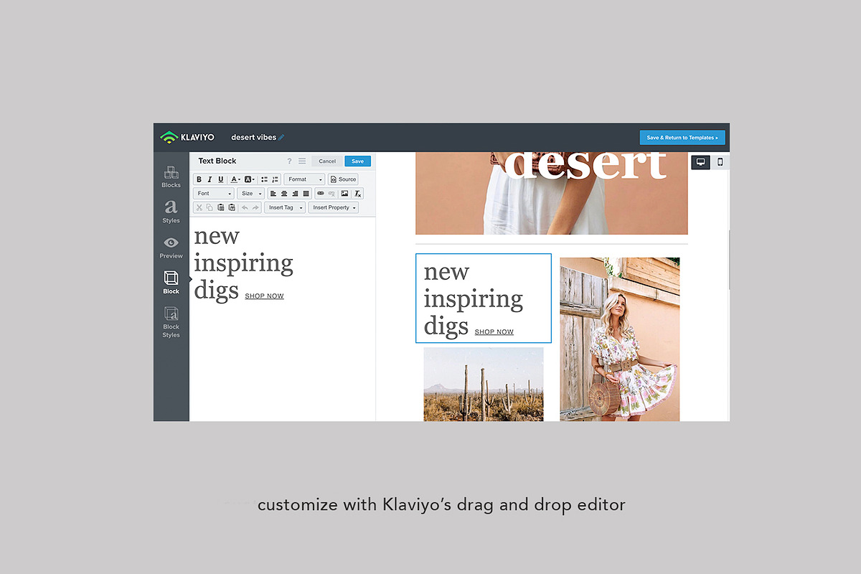
Task: Click the Source button
Action: coord(343,179)
